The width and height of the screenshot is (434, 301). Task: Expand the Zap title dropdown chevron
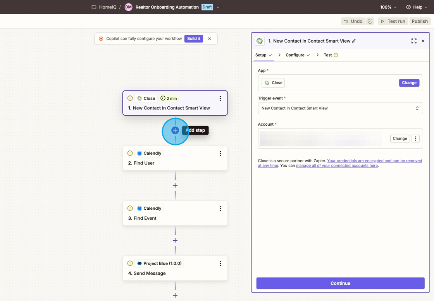click(x=218, y=7)
